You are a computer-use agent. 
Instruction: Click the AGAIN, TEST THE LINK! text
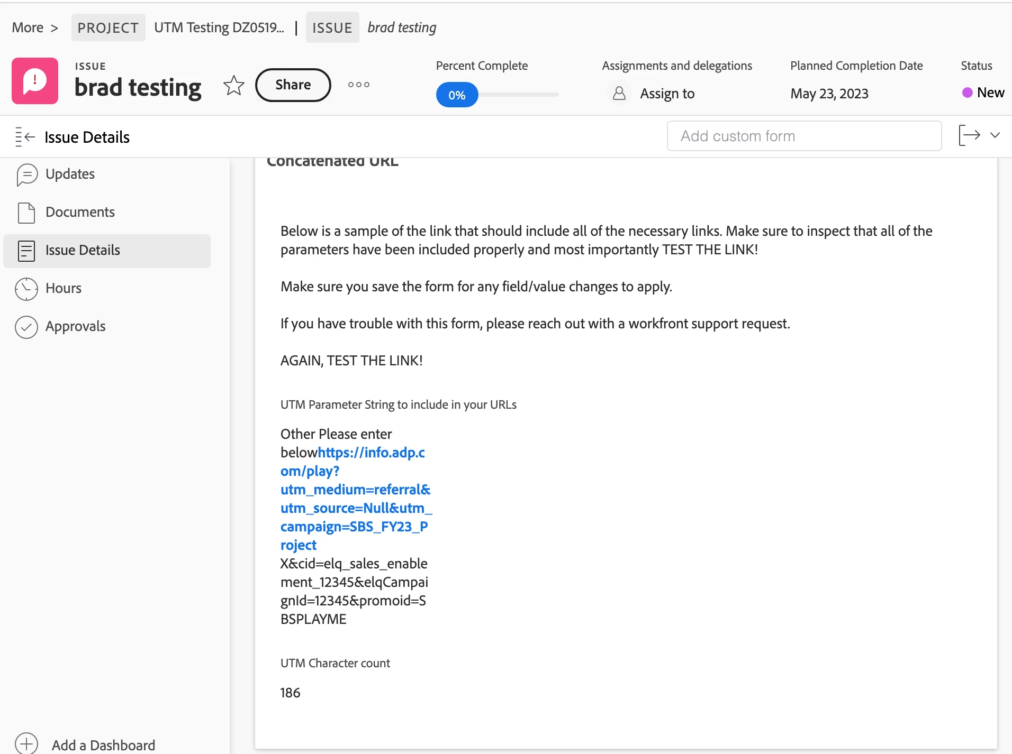coord(351,361)
